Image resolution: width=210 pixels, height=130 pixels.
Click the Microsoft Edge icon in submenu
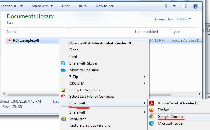pyautogui.click(x=151, y=123)
